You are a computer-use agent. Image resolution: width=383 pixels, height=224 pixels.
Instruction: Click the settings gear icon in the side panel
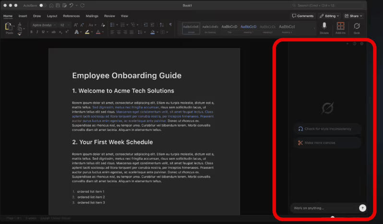point(362,44)
